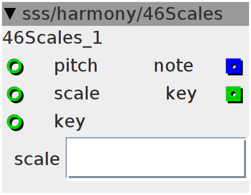The height and width of the screenshot is (195, 251).
Task: Click the green pitch inlet circle
Action: 15,66
